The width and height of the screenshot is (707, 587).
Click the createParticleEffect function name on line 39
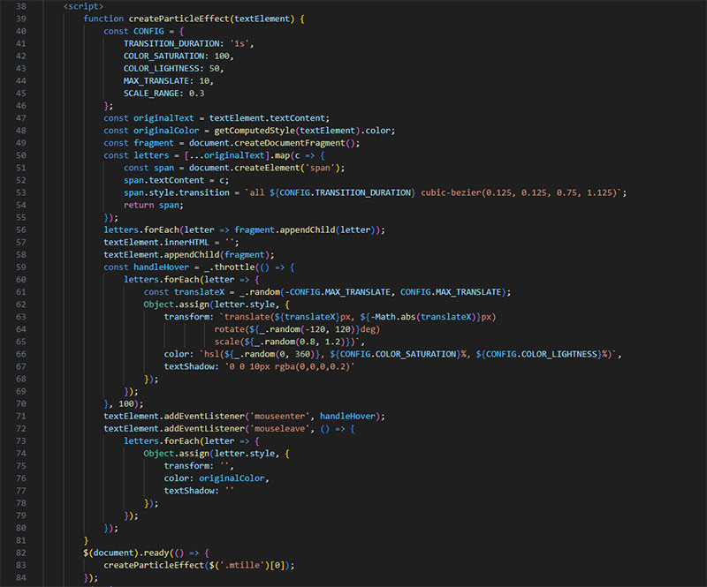[179, 19]
